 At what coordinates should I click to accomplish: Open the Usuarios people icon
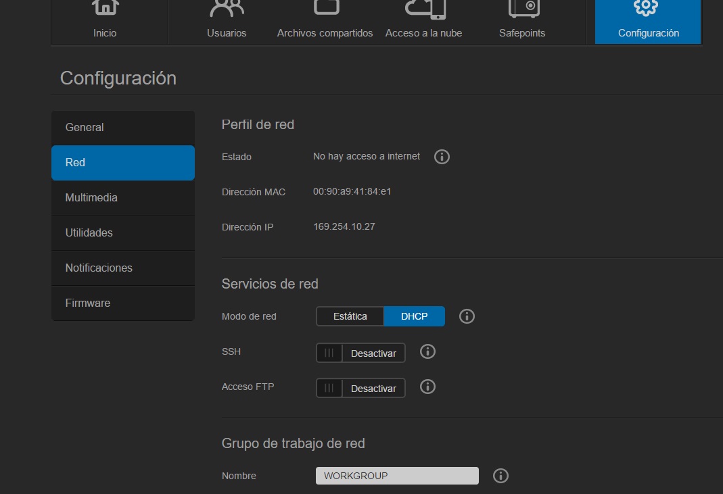(x=227, y=8)
